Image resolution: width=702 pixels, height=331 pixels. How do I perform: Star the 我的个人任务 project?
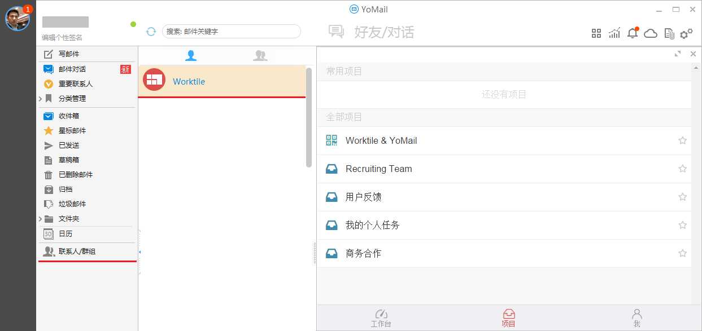tap(682, 225)
